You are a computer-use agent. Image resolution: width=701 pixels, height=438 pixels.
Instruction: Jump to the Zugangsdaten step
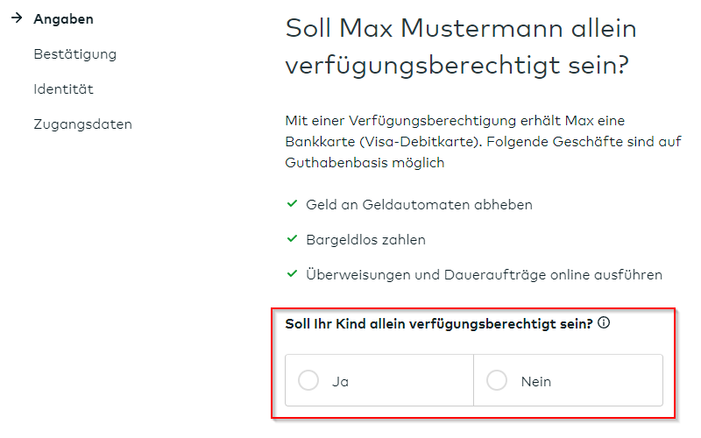tap(82, 124)
